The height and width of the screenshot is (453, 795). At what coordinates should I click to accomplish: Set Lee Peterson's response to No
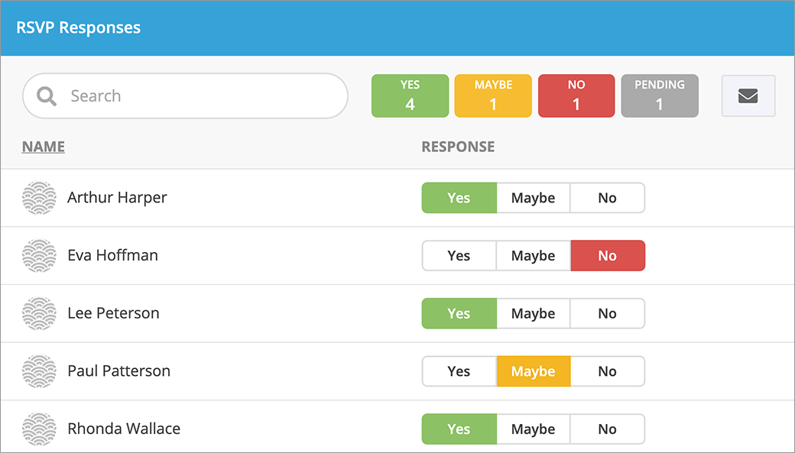(x=607, y=313)
